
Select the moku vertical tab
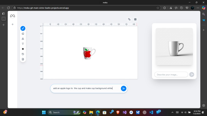coord(4,19)
